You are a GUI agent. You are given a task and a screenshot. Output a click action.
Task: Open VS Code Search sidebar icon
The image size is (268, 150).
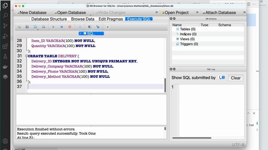coord(5,16)
